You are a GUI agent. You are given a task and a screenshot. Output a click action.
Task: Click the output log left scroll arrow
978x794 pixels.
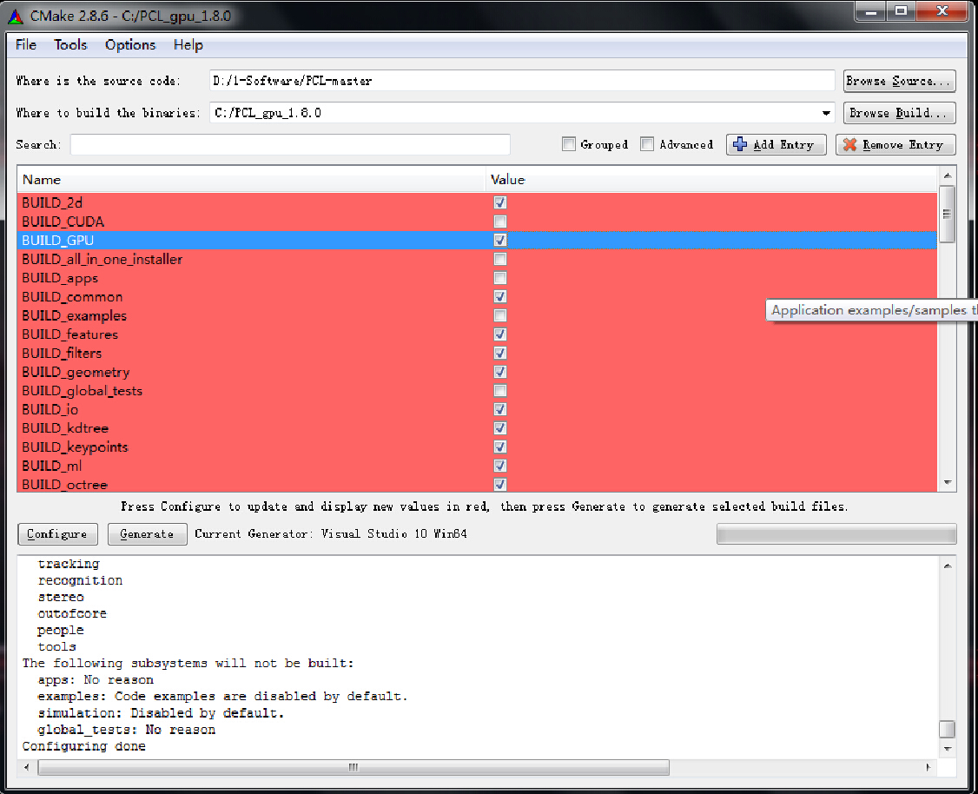pyautogui.click(x=26, y=767)
